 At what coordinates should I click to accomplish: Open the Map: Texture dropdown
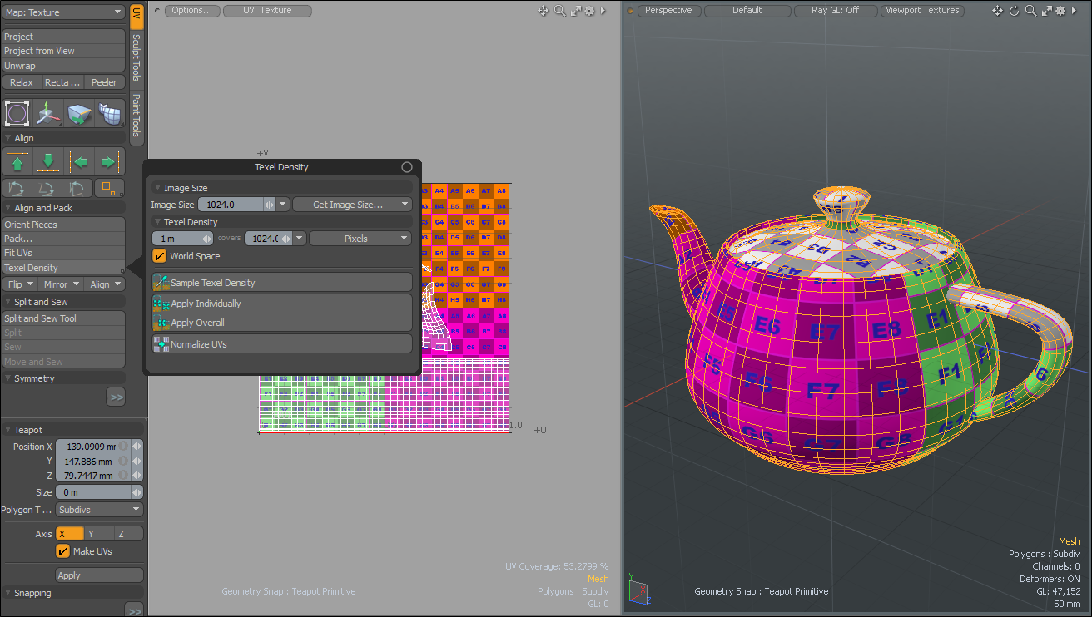tap(63, 12)
